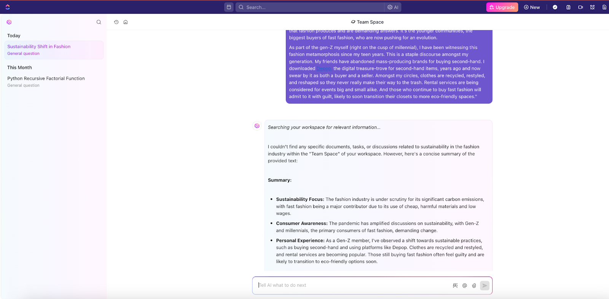Click the pink Upgrade button
Viewport: 609px width, 299px height.
click(502, 7)
